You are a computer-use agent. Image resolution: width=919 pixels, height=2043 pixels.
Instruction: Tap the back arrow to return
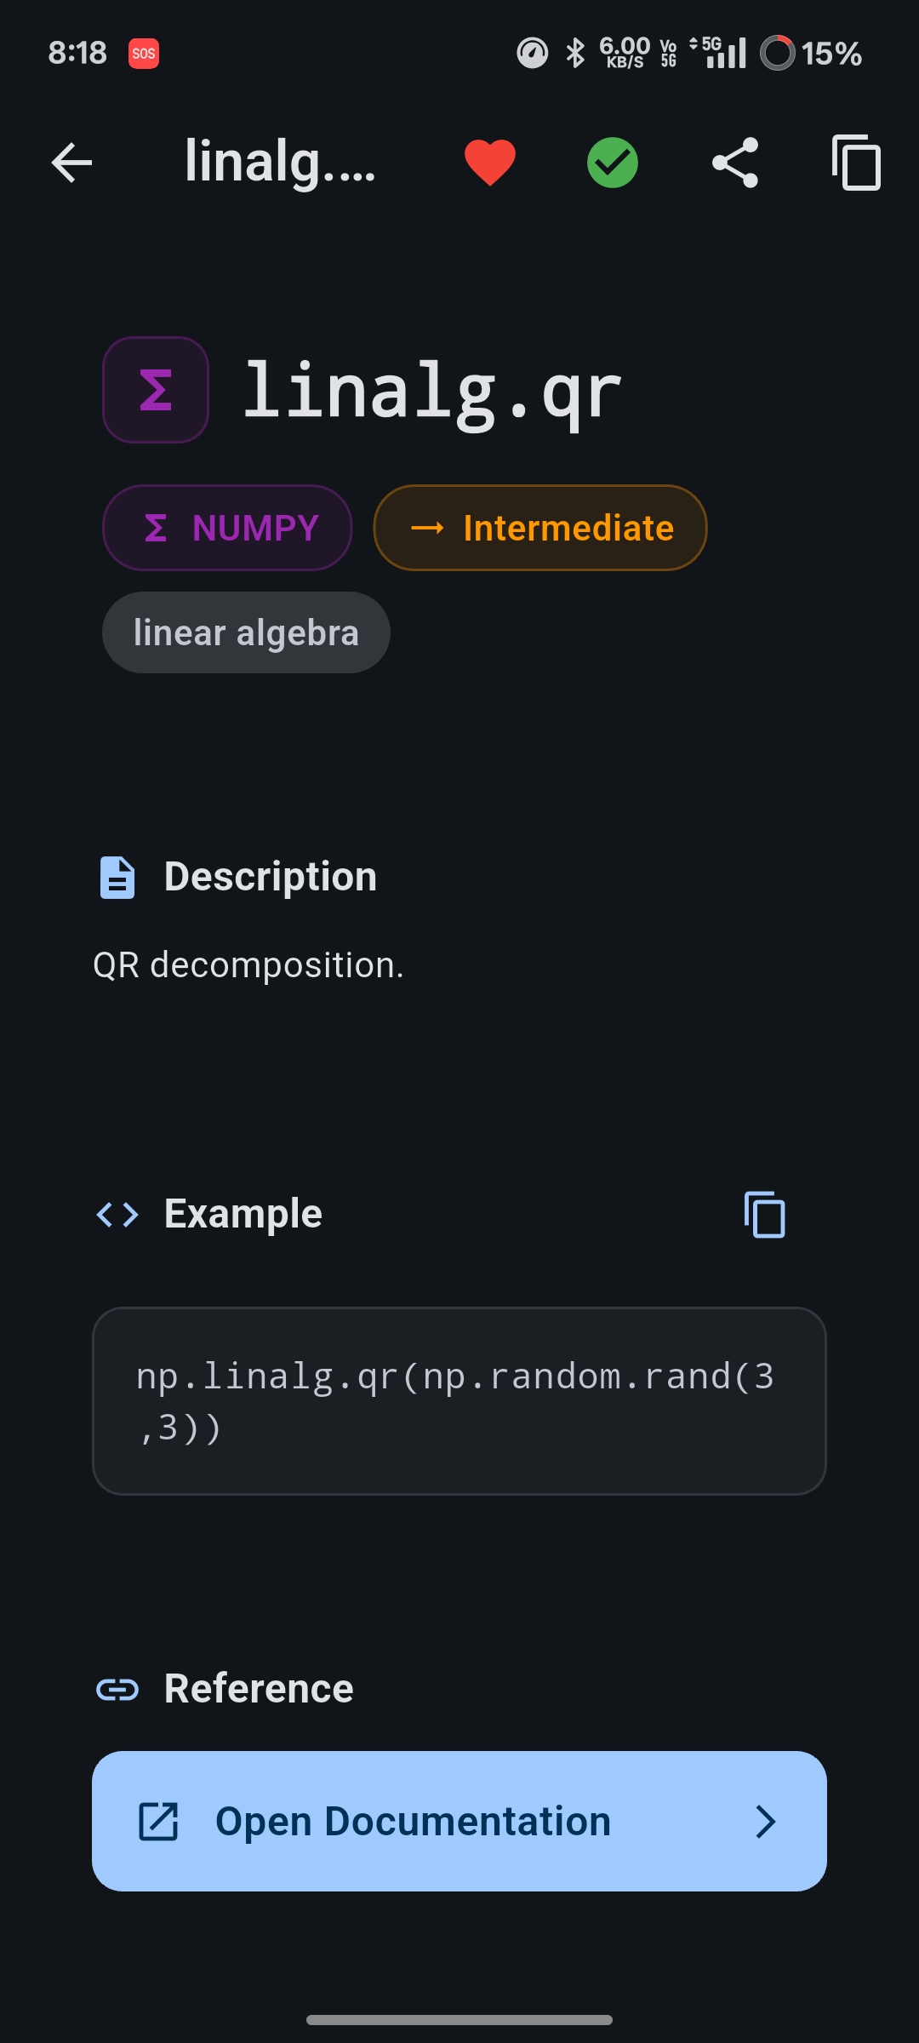[x=71, y=163]
